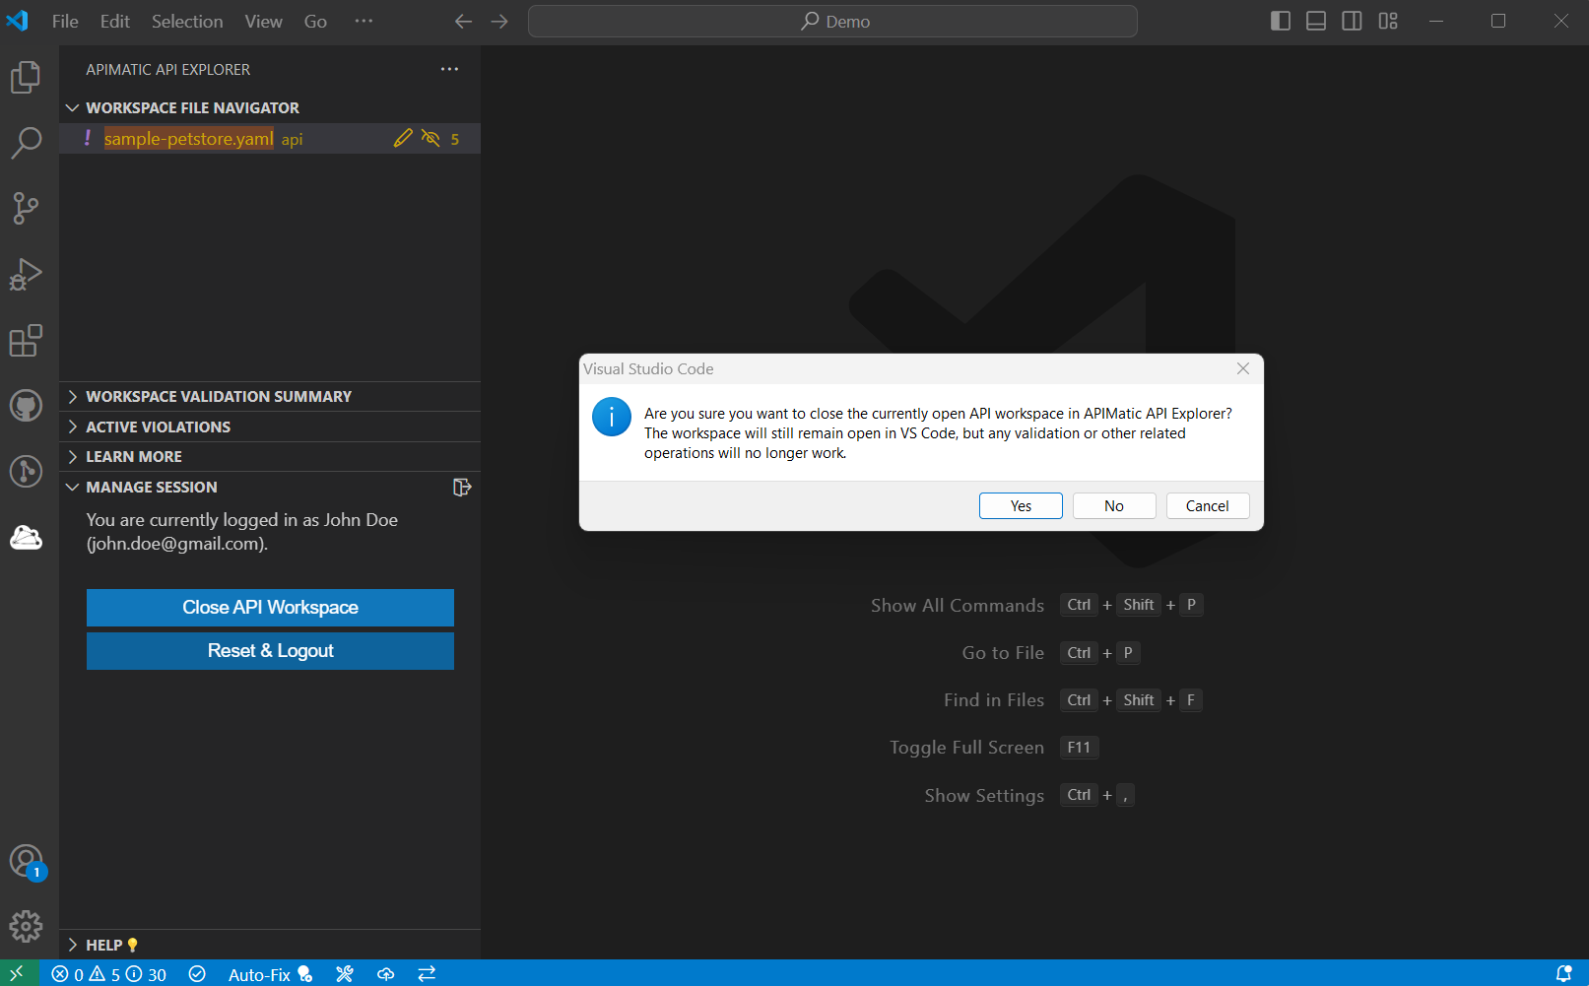Open the Run and Debug view
Screen dimensions: 1589x986
26,274
